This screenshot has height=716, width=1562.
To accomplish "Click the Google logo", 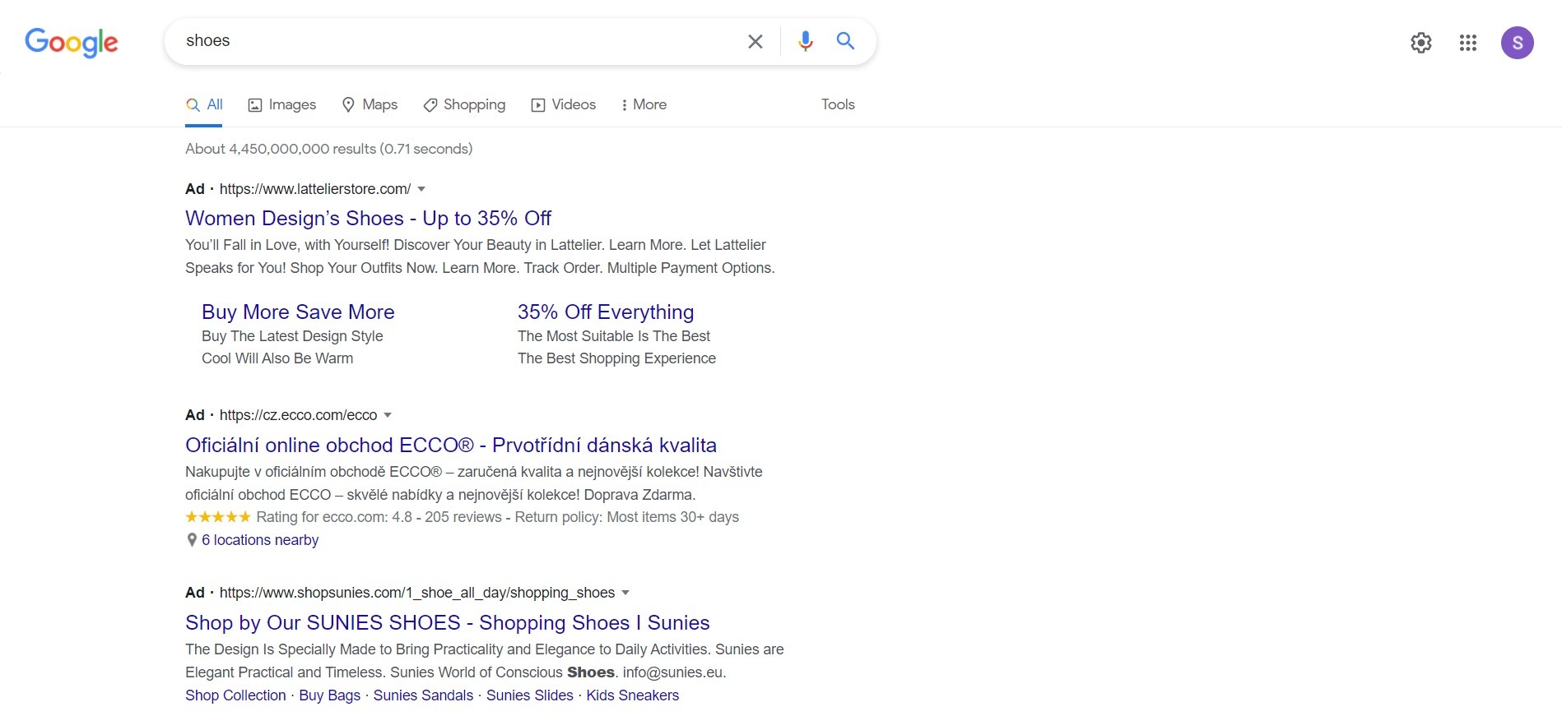I will click(x=72, y=42).
